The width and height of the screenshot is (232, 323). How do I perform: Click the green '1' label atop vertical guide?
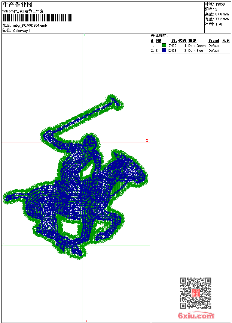tap(85, 35)
